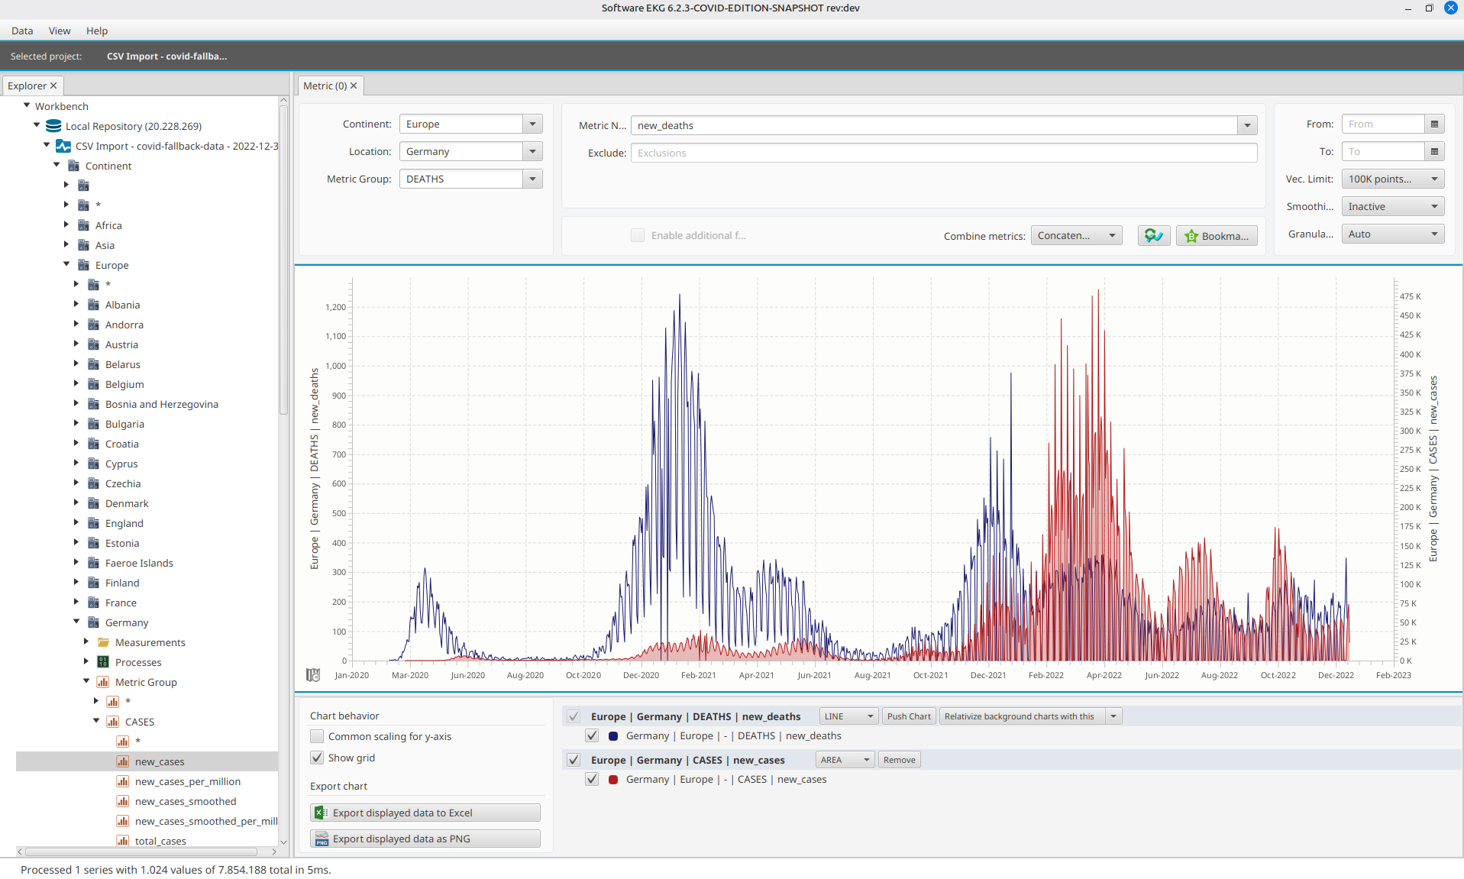Enable common scaling for y-axis
Image resolution: width=1464 pixels, height=879 pixels.
(317, 736)
